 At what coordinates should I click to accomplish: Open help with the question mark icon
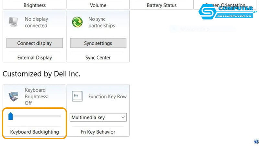[255, 141]
